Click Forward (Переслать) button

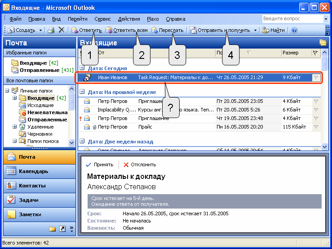point(167,30)
